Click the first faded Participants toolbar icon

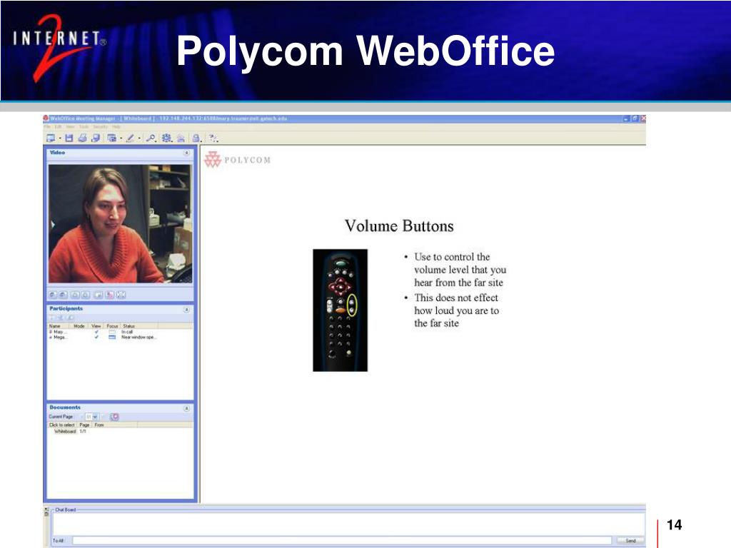[x=52, y=318]
